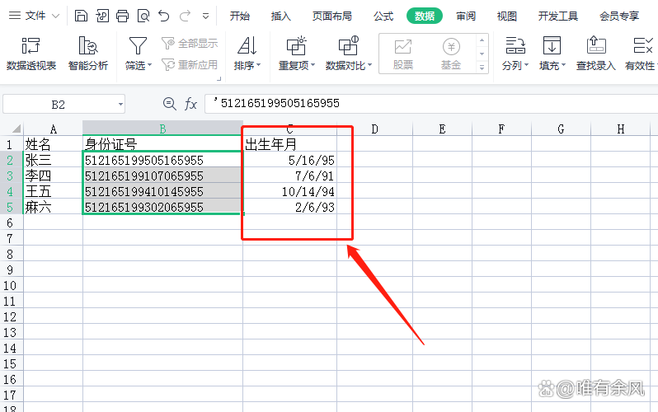This screenshot has height=412, width=658.
Task: Select column G header
Action: pyautogui.click(x=561, y=129)
